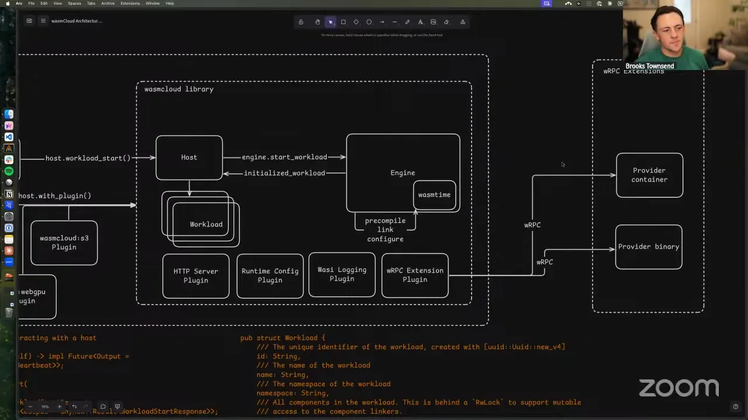The height and width of the screenshot is (420, 748).
Task: Select the Runtime Config Plugin box
Action: pos(270,276)
